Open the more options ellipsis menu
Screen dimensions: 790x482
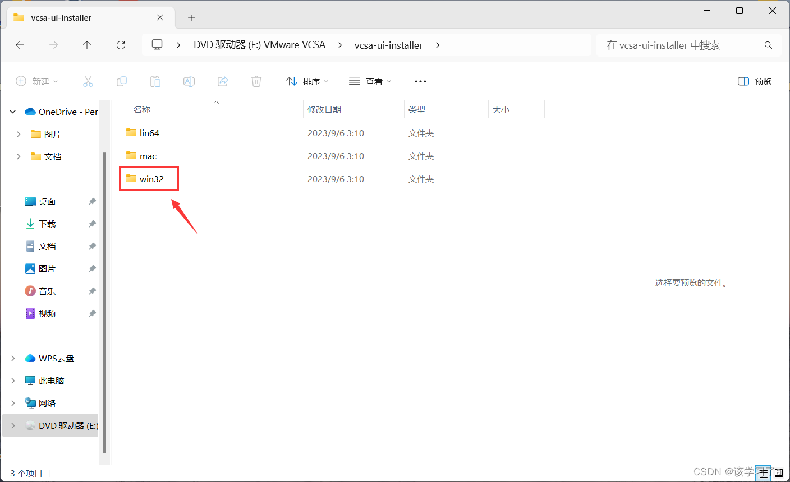pos(420,81)
